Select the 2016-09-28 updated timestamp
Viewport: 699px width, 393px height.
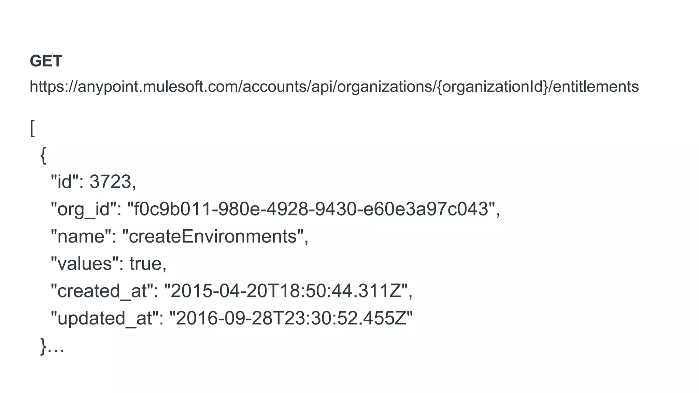click(x=291, y=318)
